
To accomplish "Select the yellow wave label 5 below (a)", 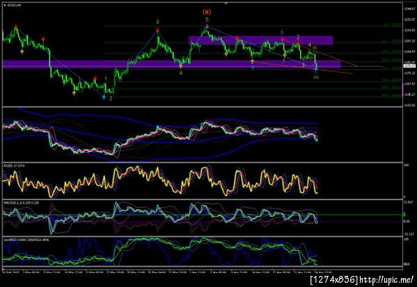I will point(207,19).
